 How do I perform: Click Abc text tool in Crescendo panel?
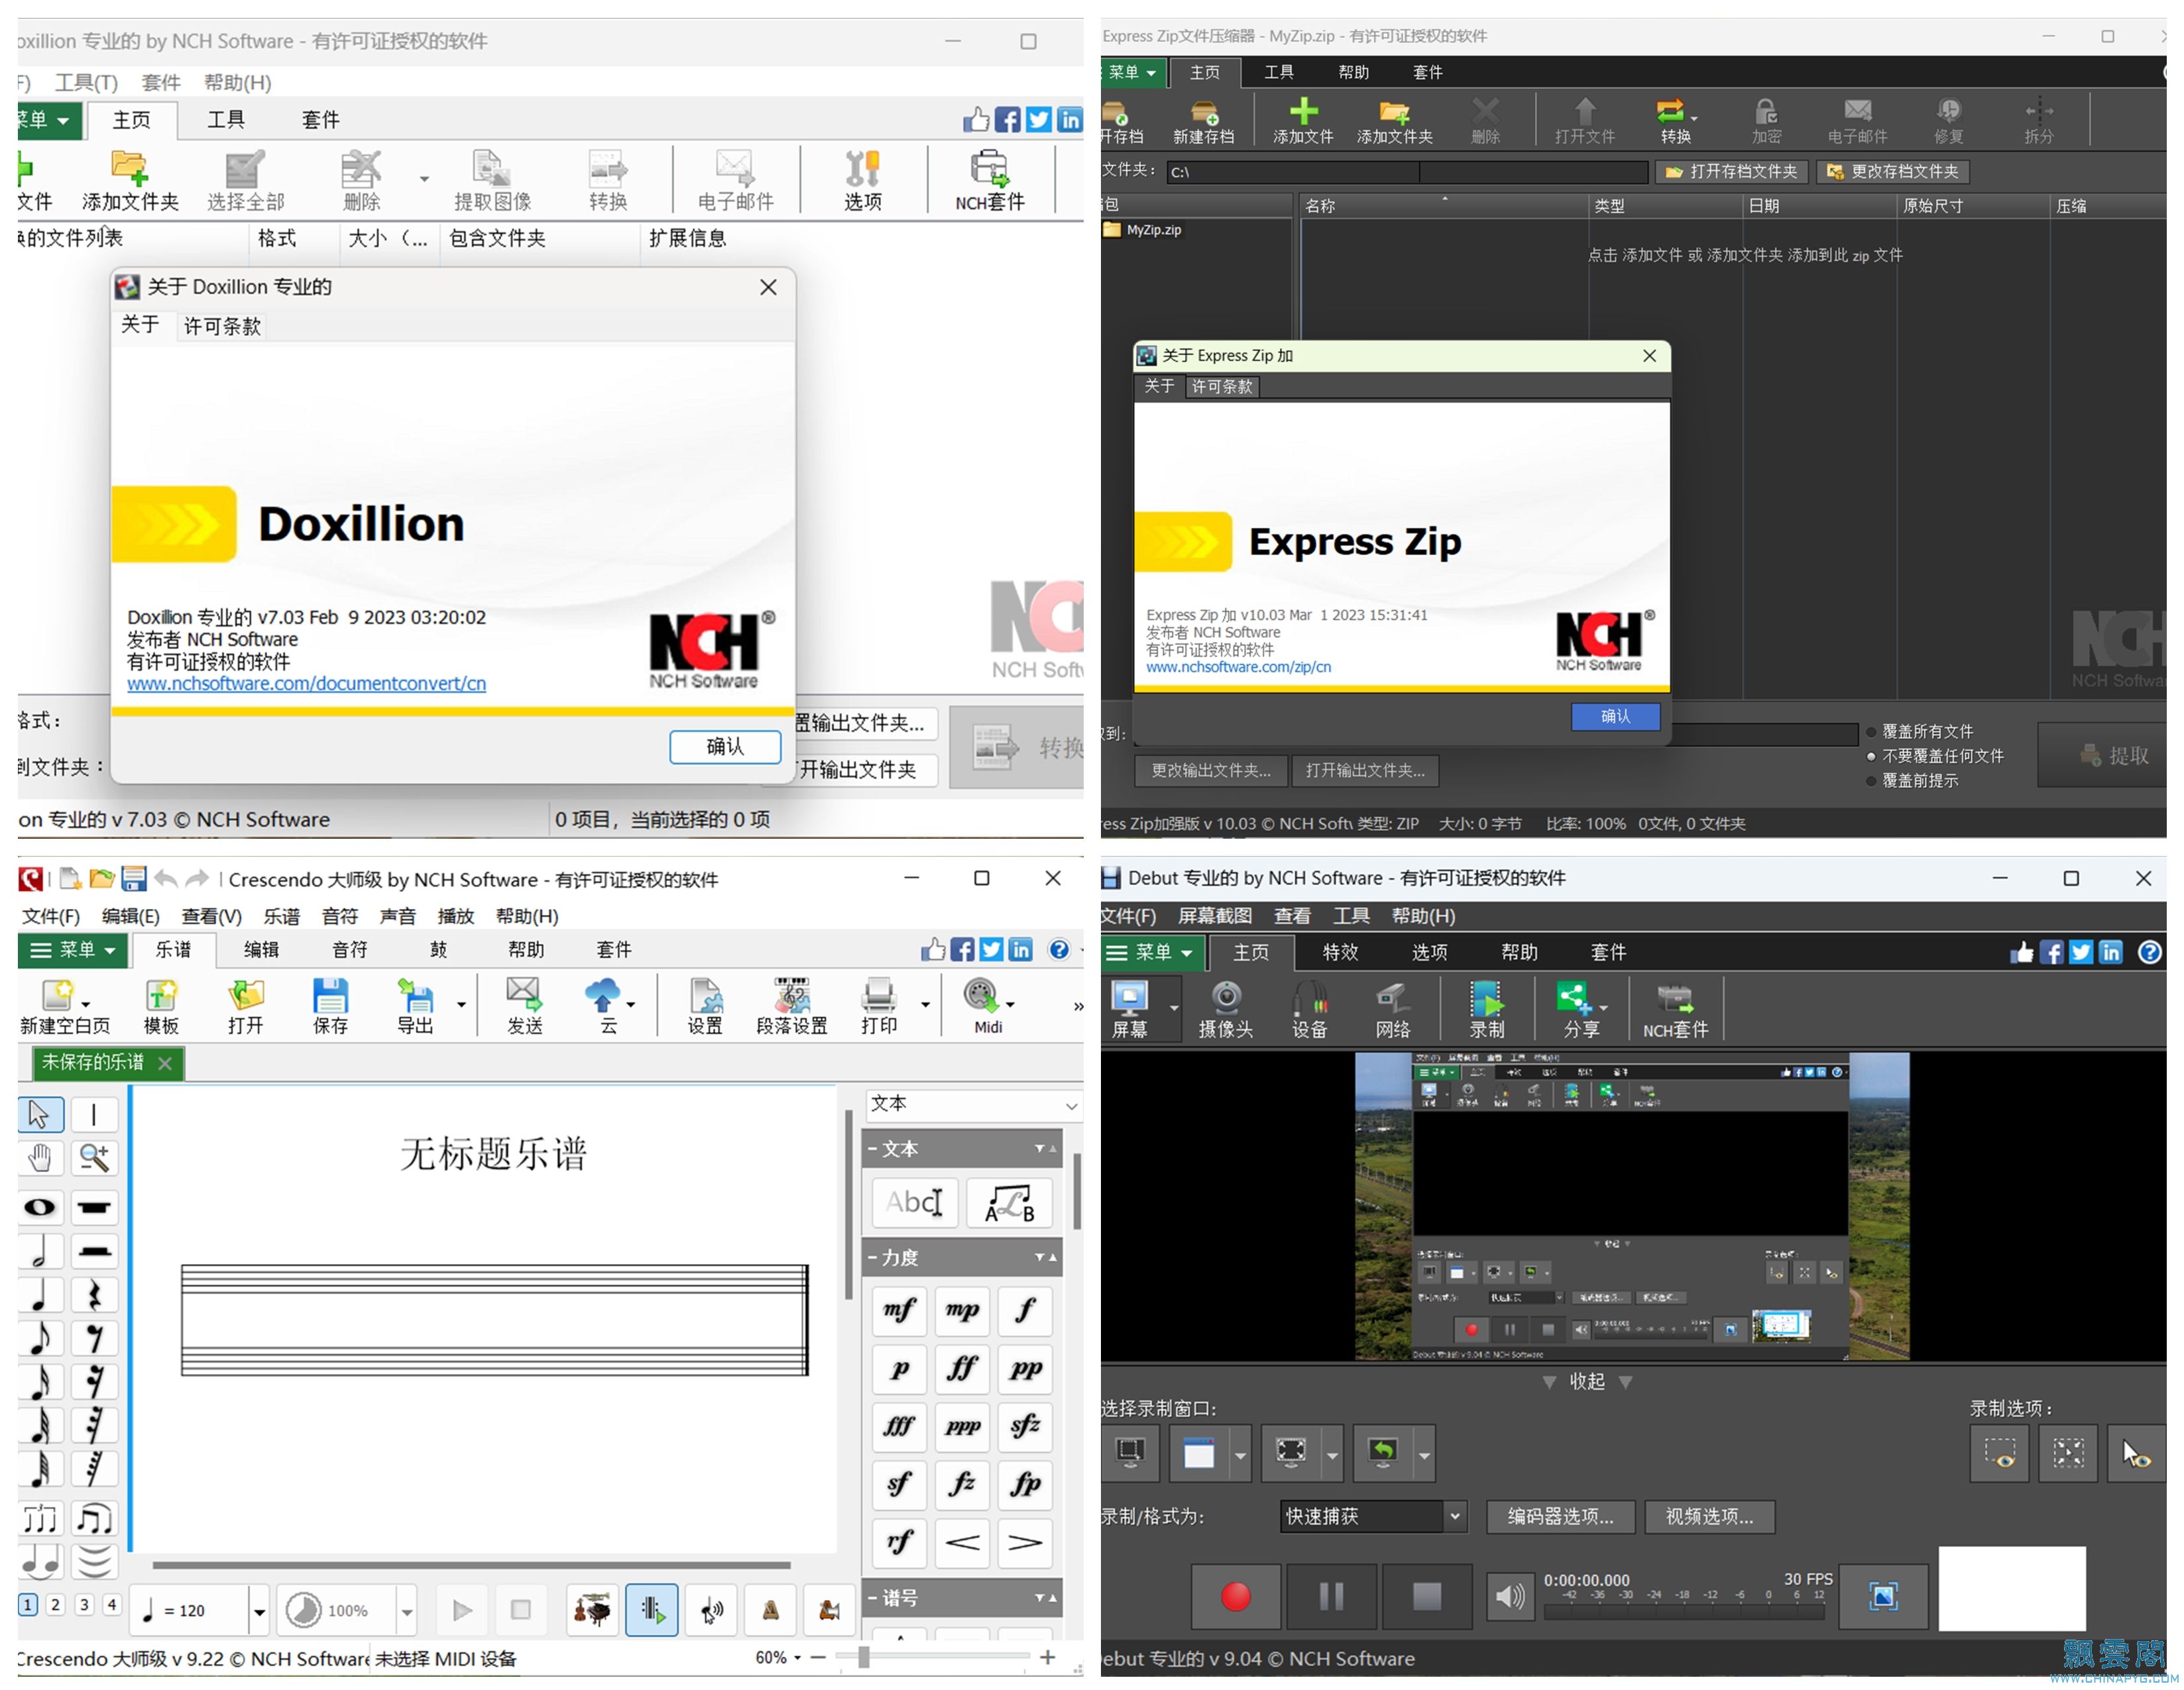(915, 1202)
